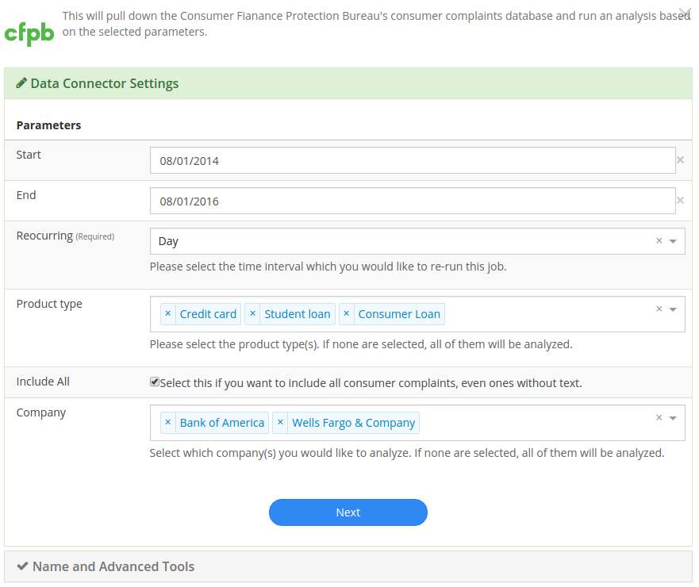This screenshot has height=587, width=699.
Task: Click the Next button
Action: [x=348, y=512]
